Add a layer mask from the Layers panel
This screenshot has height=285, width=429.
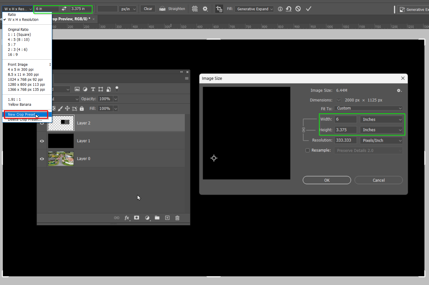136,218
